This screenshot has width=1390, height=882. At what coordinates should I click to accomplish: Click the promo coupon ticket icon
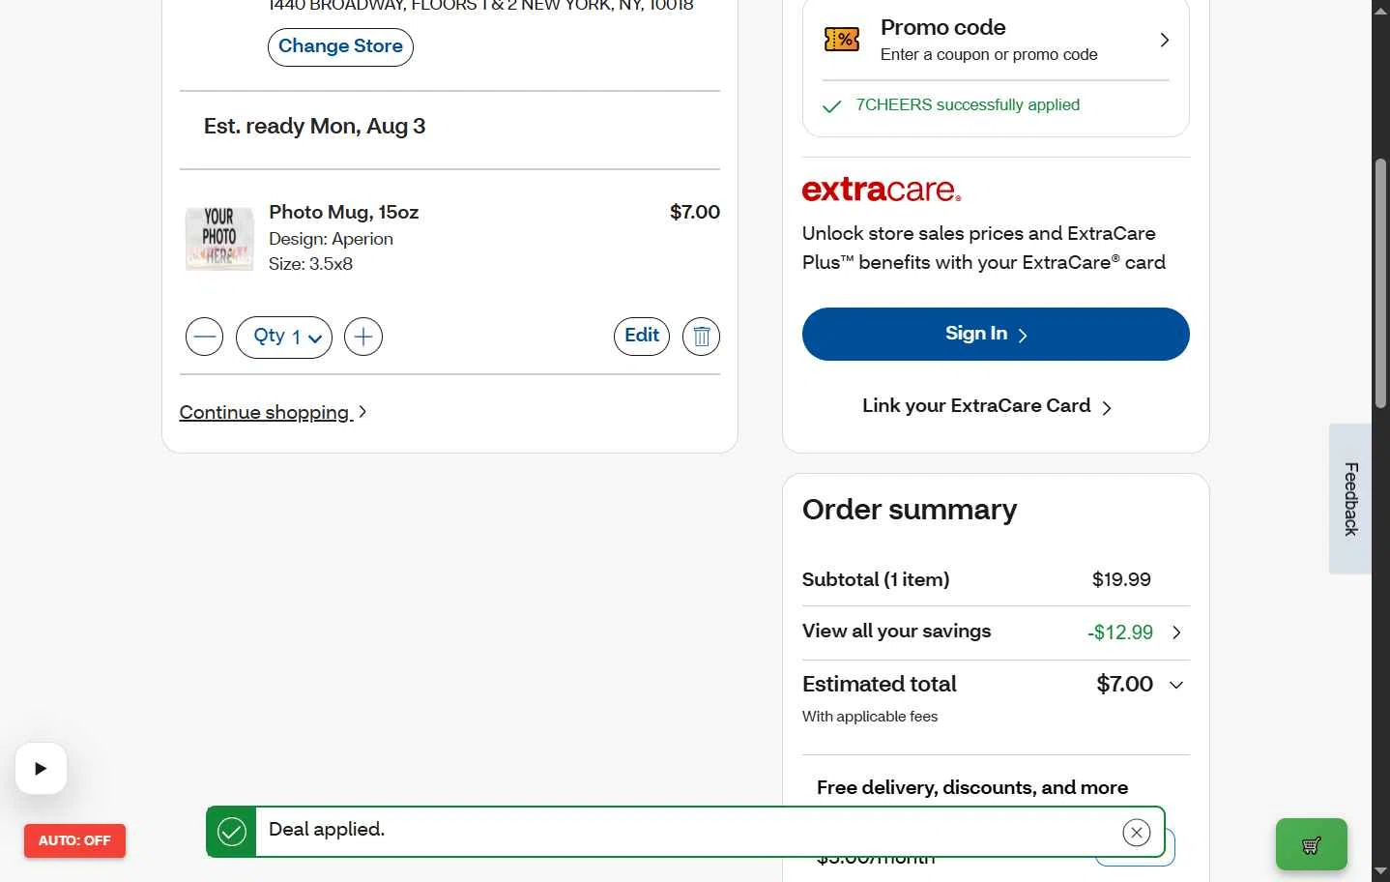tap(842, 40)
